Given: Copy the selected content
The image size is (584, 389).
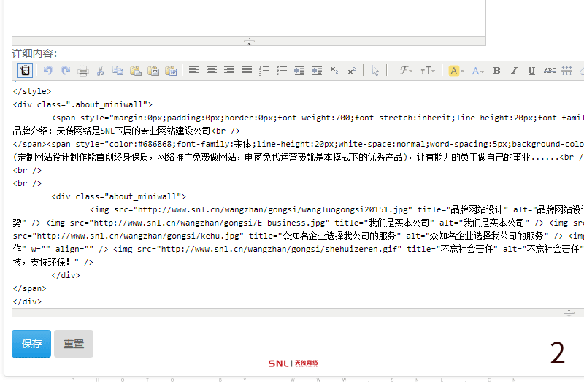Looking at the screenshot, I should pos(118,70).
